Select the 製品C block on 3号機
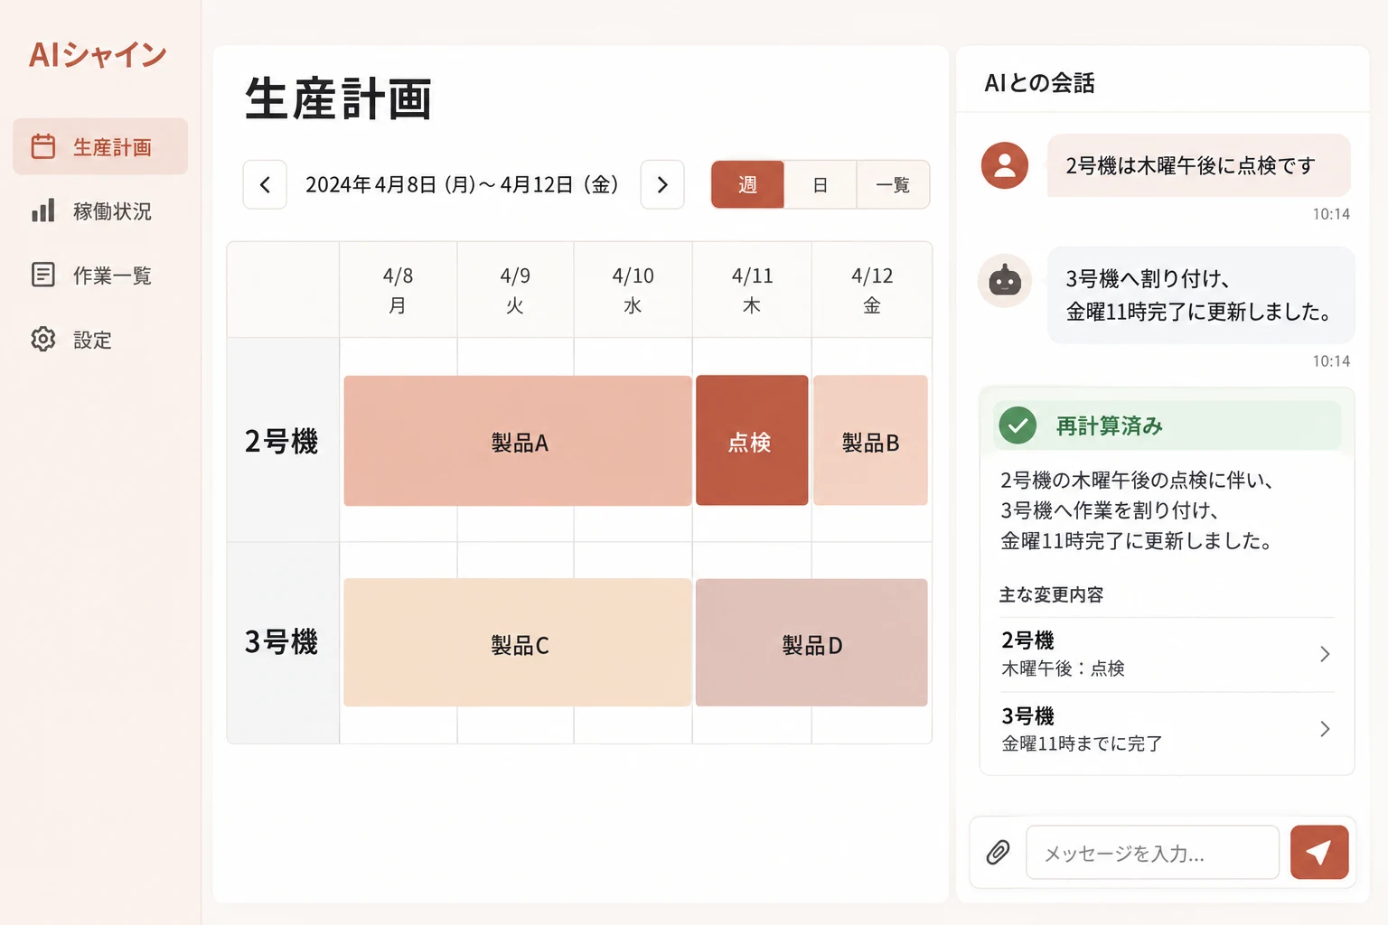1388x925 pixels. pos(518,643)
